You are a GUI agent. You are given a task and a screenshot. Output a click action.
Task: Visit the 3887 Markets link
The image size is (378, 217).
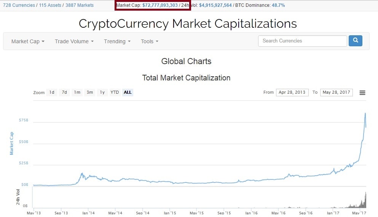click(x=80, y=5)
